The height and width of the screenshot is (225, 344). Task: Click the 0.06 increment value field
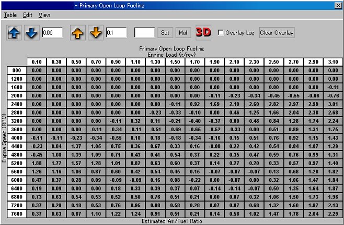coord(52,33)
